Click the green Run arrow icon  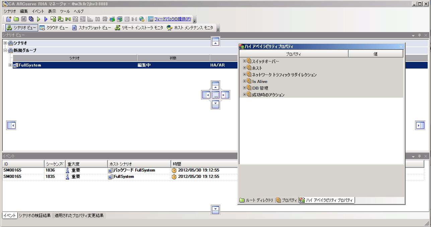coord(39,19)
